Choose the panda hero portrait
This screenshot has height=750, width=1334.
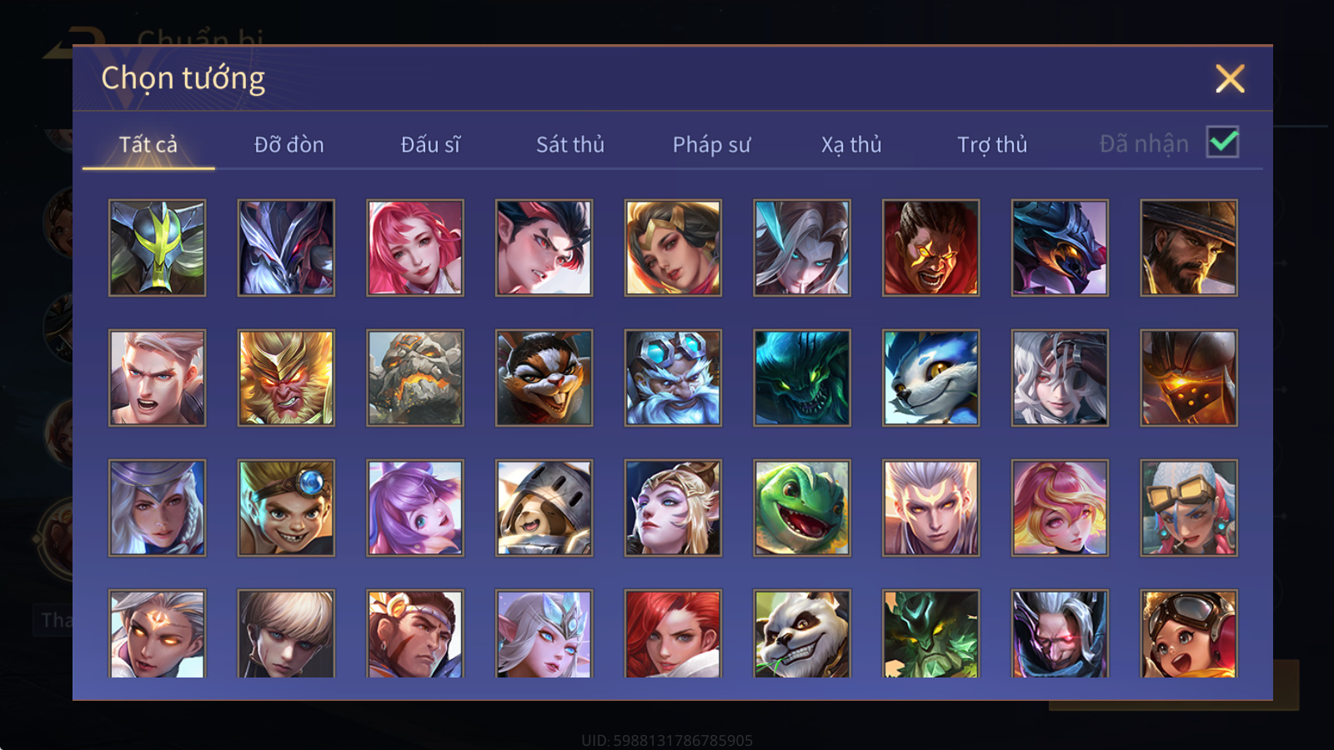(802, 633)
